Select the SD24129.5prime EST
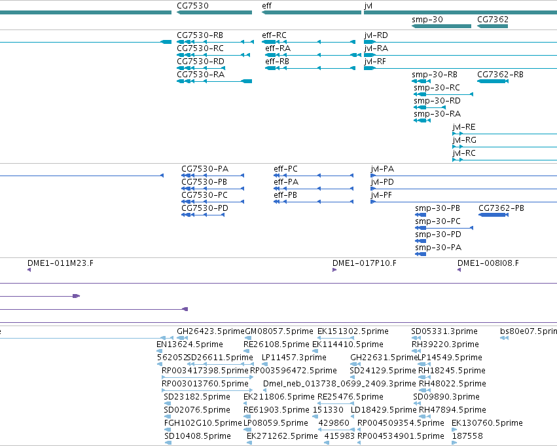The image size is (557, 446). pos(352,377)
